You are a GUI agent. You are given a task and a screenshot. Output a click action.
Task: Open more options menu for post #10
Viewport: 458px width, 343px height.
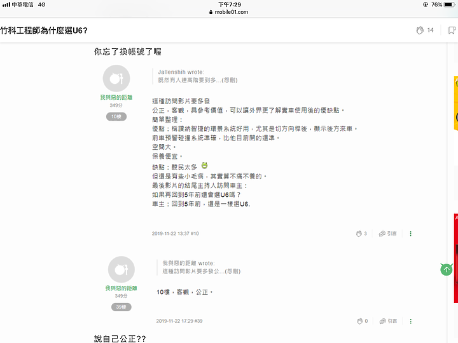point(411,234)
